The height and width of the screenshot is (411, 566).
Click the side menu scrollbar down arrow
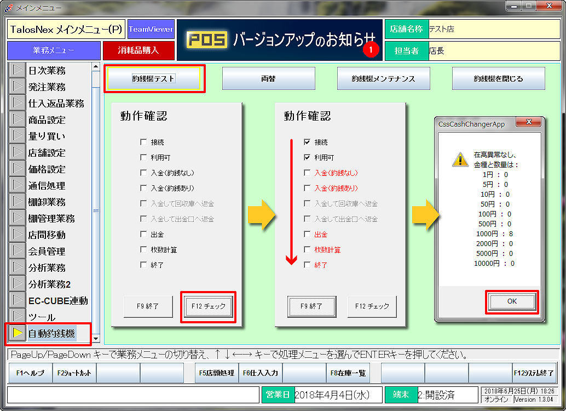pyautogui.click(x=96, y=339)
